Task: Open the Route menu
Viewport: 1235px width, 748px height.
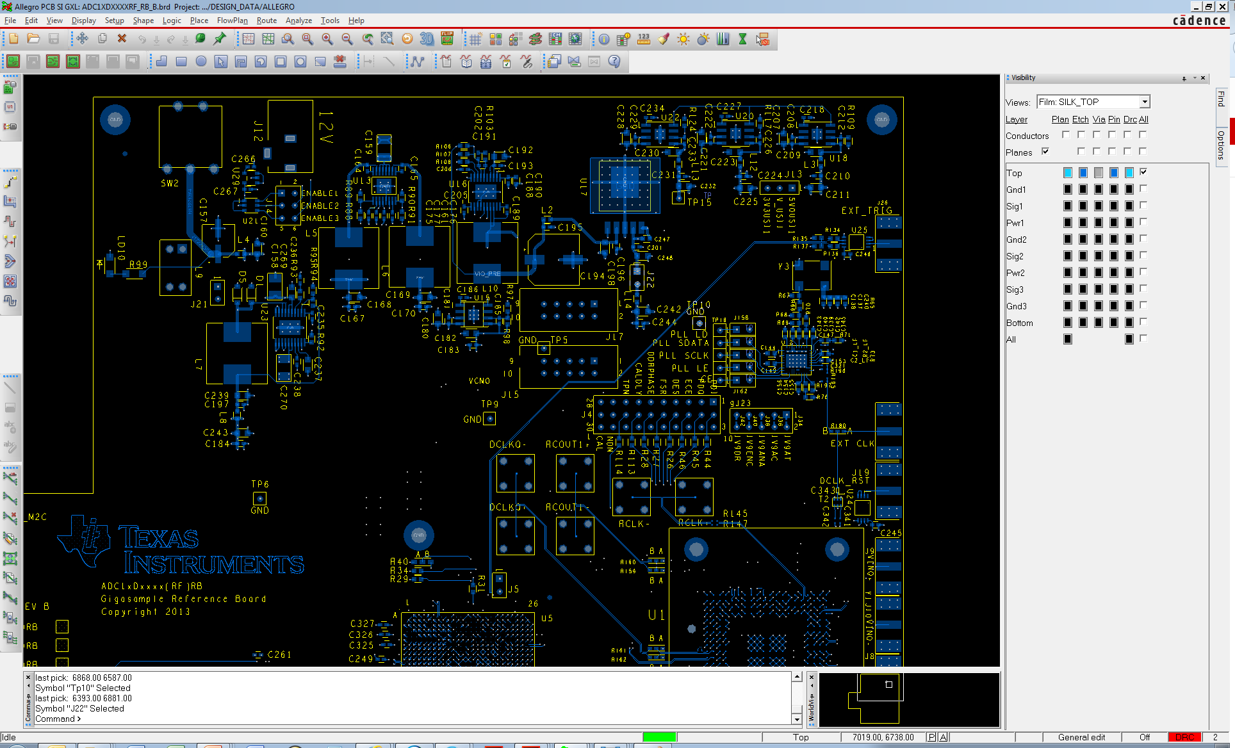Action: point(266,20)
